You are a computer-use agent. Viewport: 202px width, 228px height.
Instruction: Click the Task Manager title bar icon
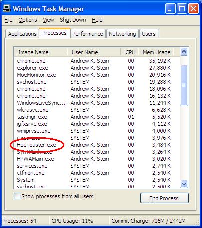coord(7,8)
